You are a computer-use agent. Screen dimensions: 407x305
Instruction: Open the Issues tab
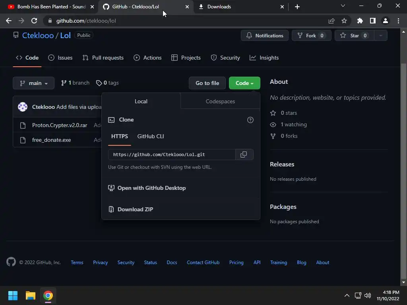(x=60, y=58)
